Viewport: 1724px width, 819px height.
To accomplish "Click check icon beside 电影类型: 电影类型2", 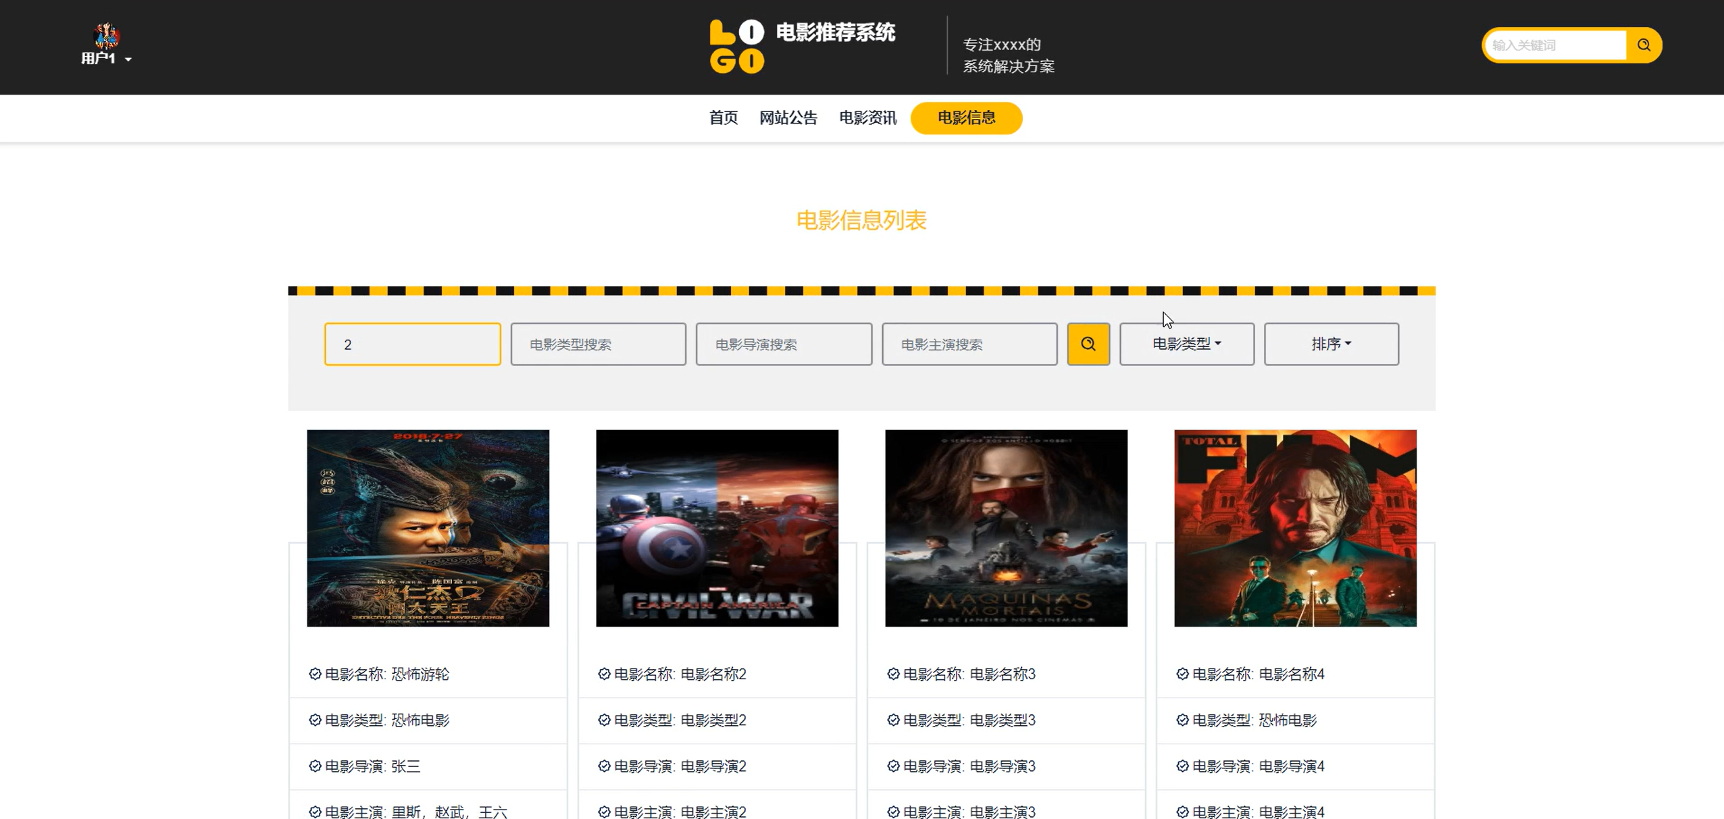I will [x=604, y=720].
